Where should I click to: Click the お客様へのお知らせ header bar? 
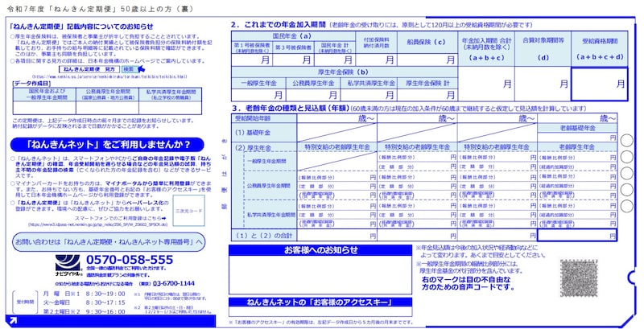tap(320, 250)
